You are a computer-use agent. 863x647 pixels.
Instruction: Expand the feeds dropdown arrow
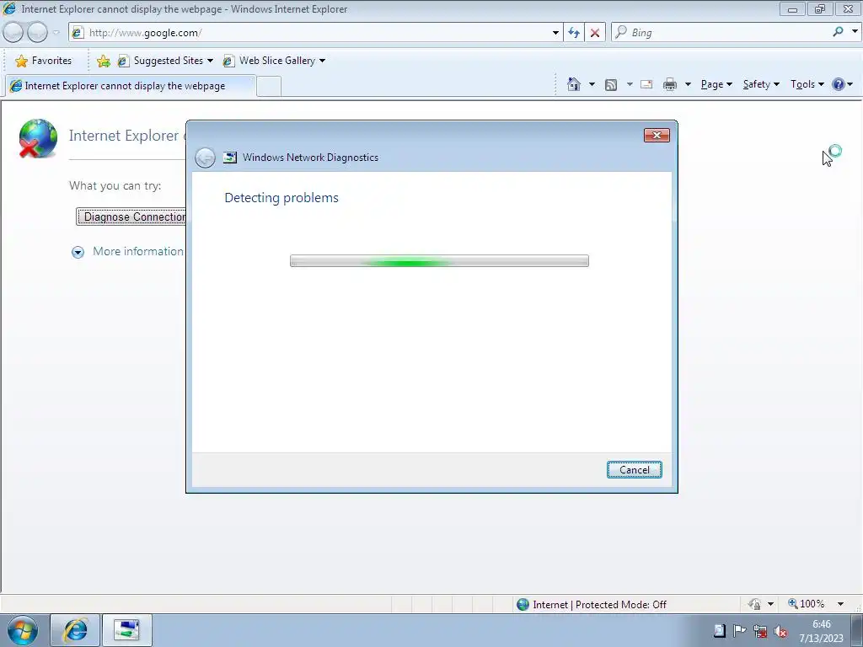[x=630, y=84]
